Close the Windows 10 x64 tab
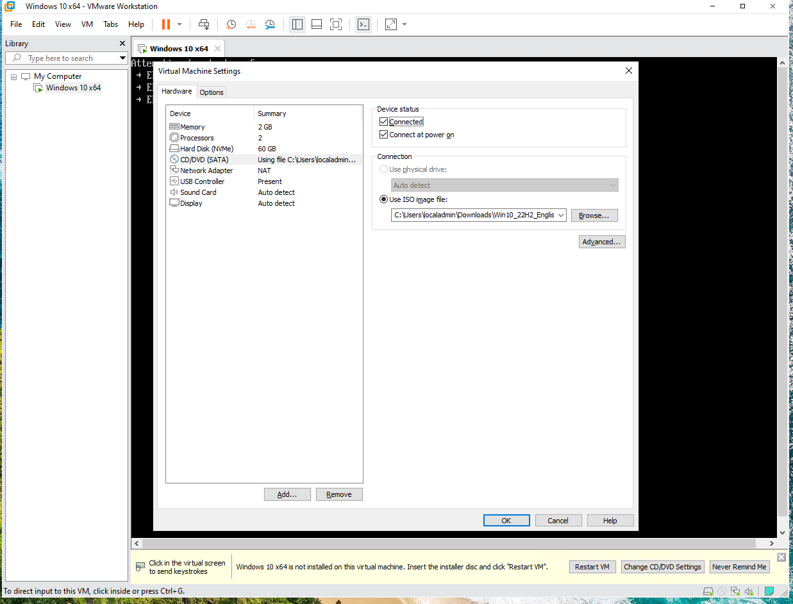 coord(217,49)
